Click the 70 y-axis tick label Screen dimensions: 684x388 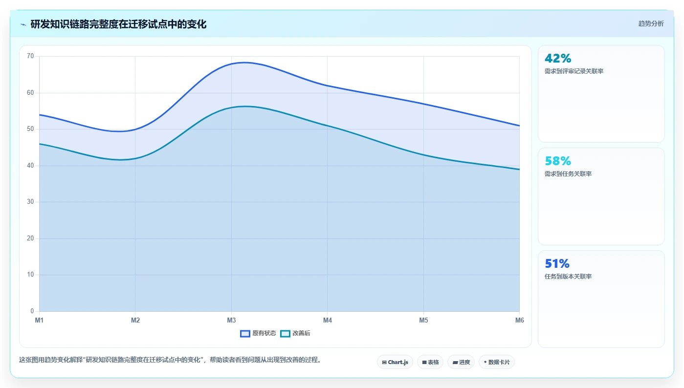(x=30, y=56)
